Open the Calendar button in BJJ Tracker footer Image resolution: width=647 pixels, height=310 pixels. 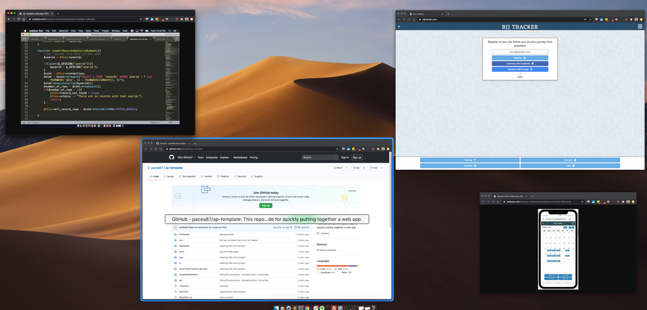point(470,166)
